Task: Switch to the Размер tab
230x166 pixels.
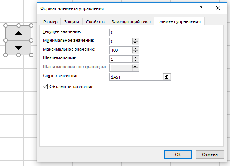Action: click(50, 22)
